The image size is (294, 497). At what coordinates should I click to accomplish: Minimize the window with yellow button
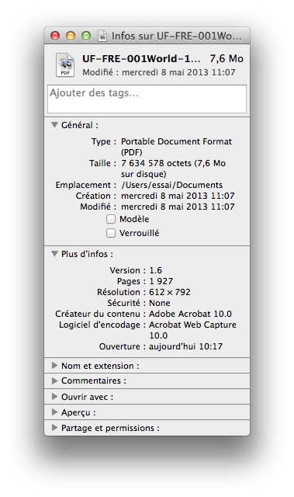coord(71,36)
